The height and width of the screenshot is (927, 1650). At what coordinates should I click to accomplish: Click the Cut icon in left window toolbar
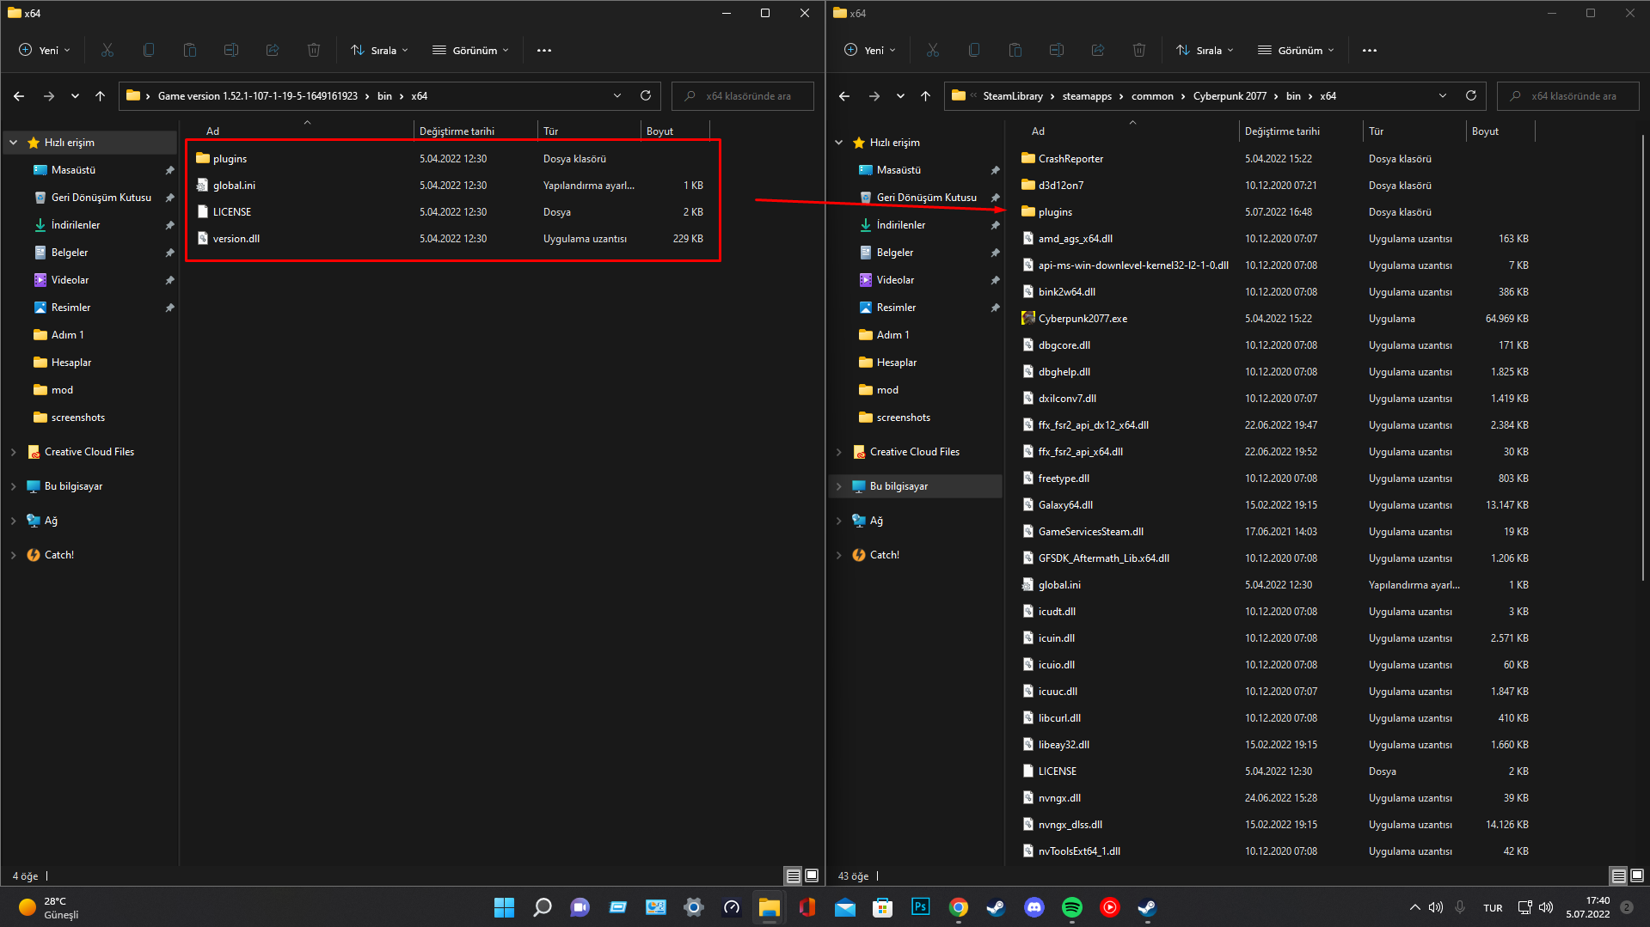point(107,50)
